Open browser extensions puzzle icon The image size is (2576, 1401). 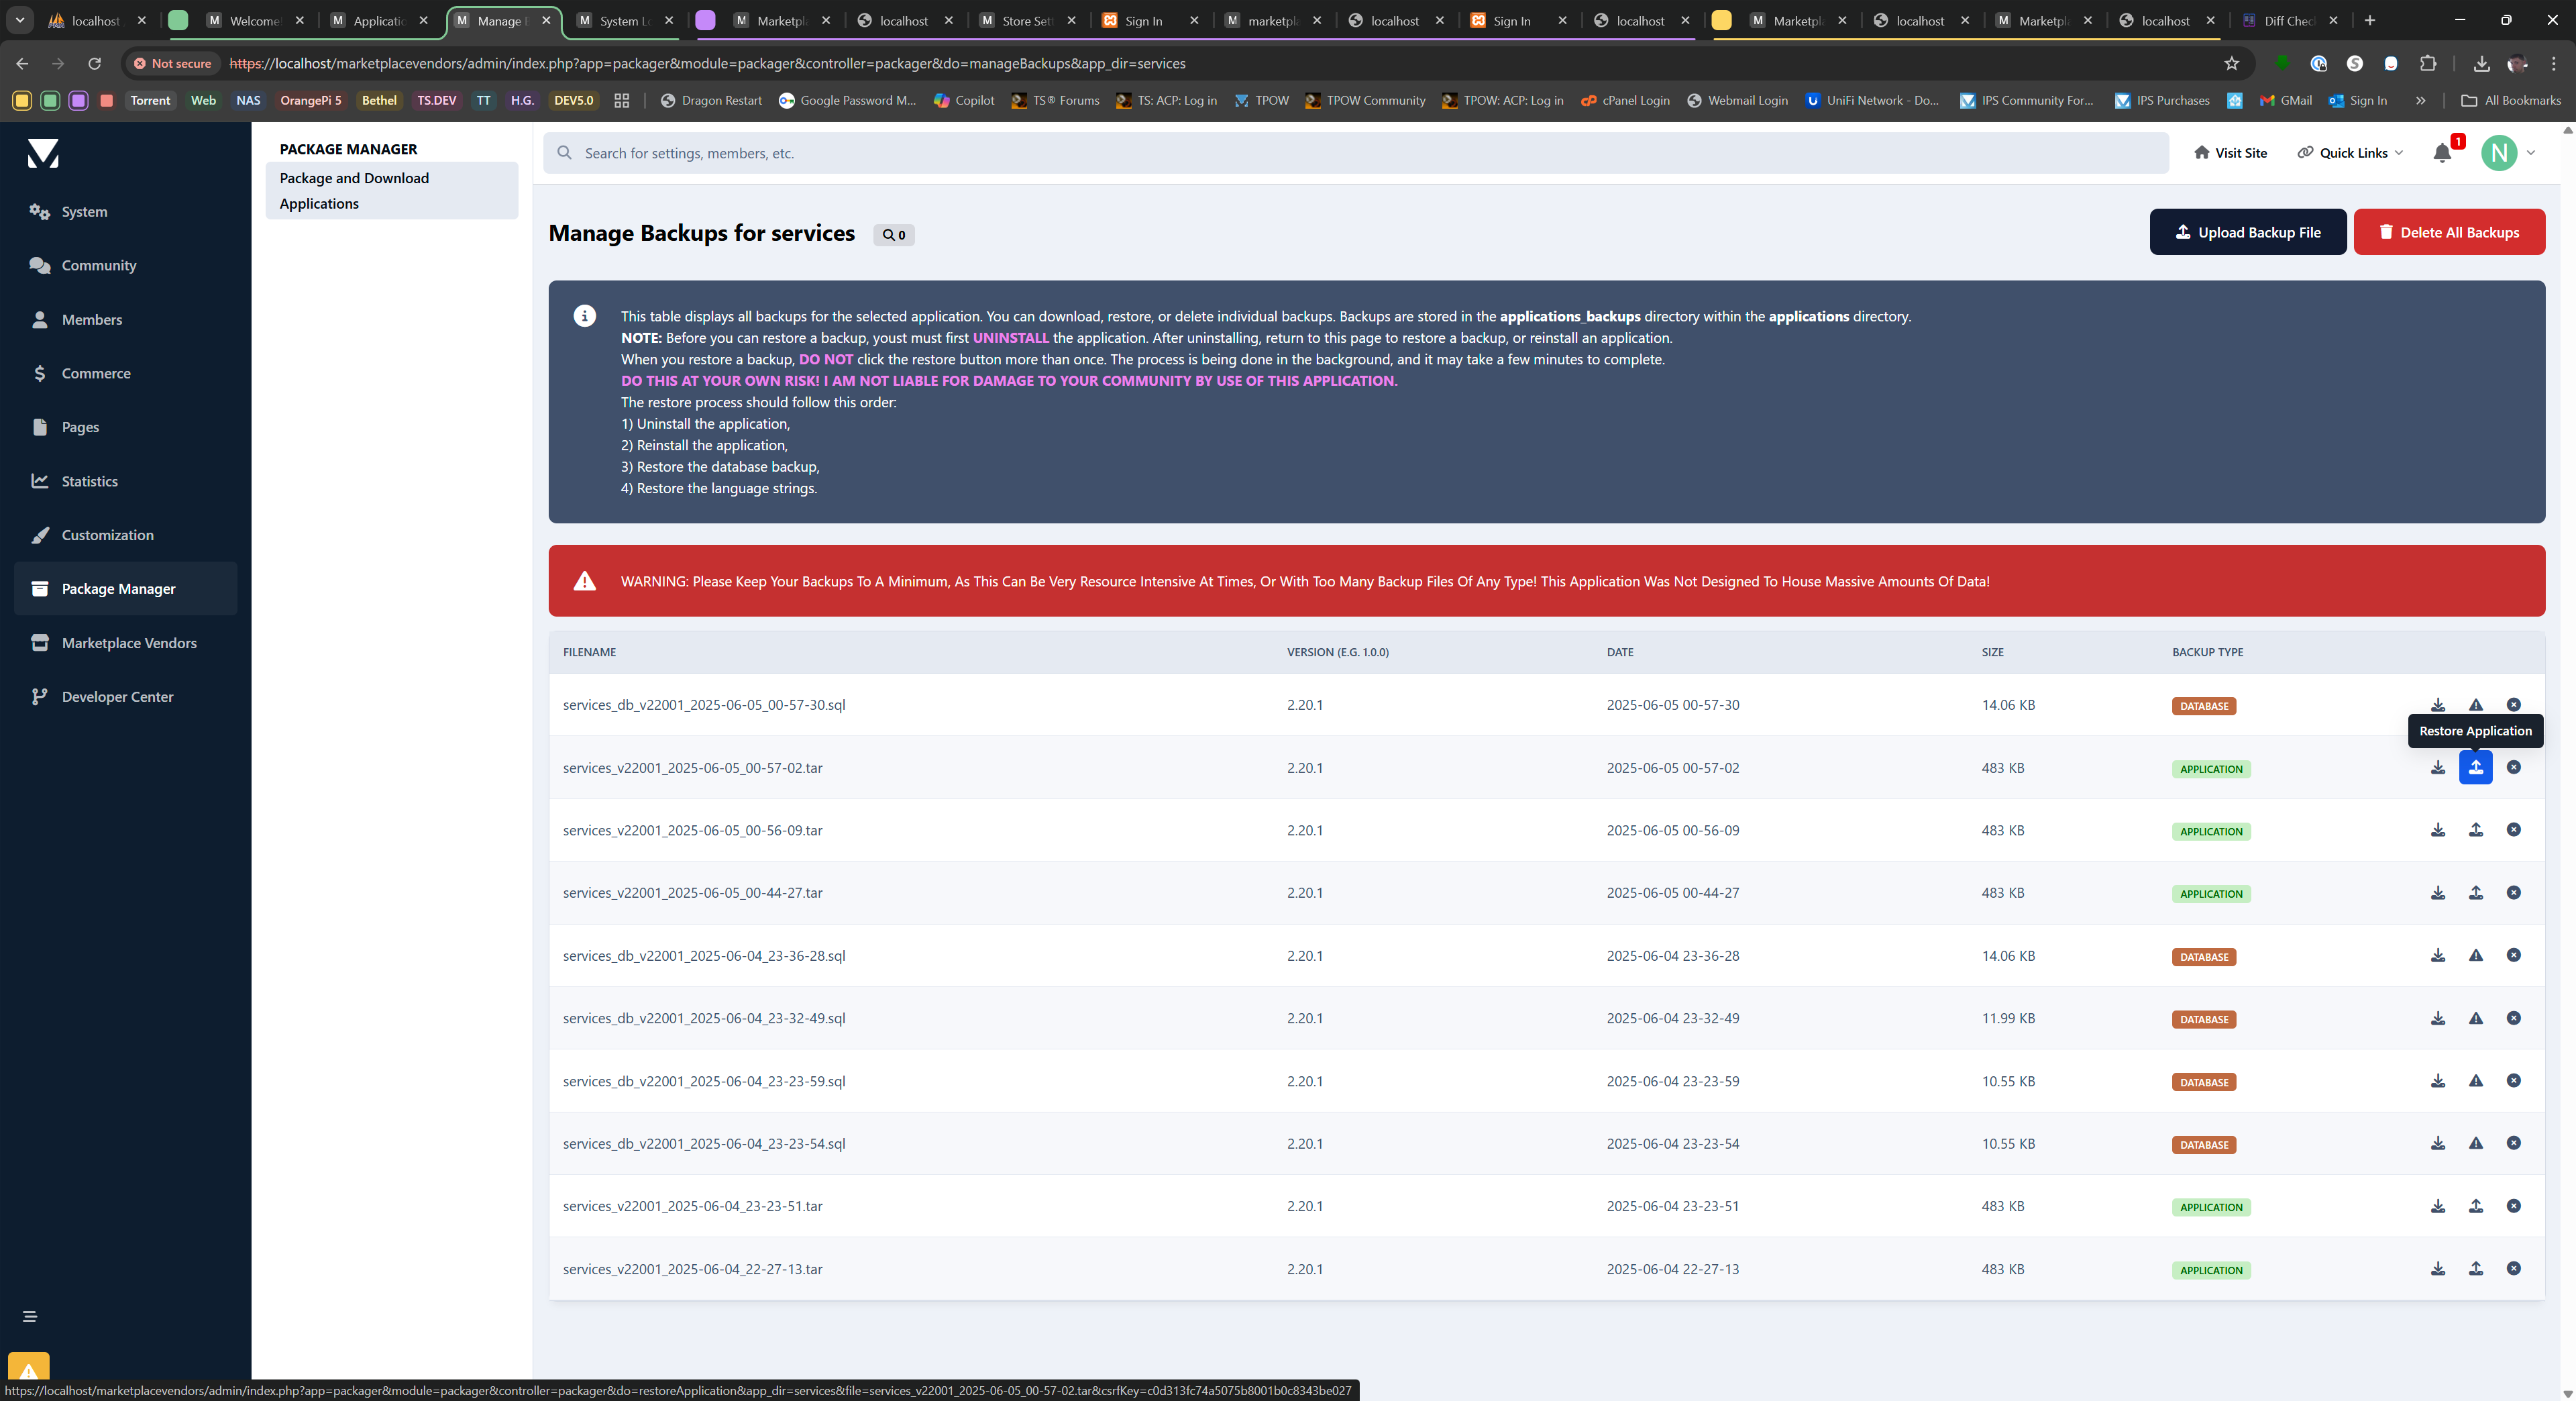coord(2428,63)
